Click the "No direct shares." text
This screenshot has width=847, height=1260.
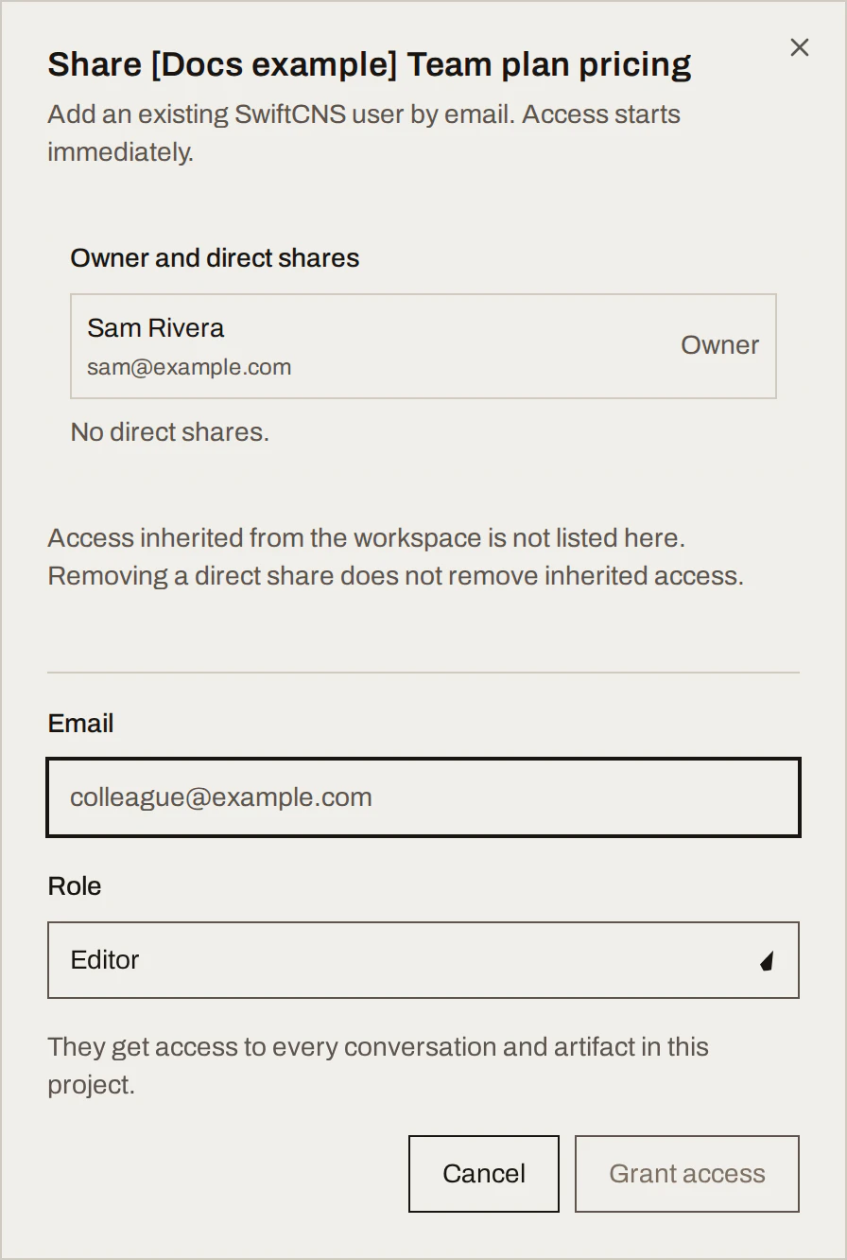point(170,432)
